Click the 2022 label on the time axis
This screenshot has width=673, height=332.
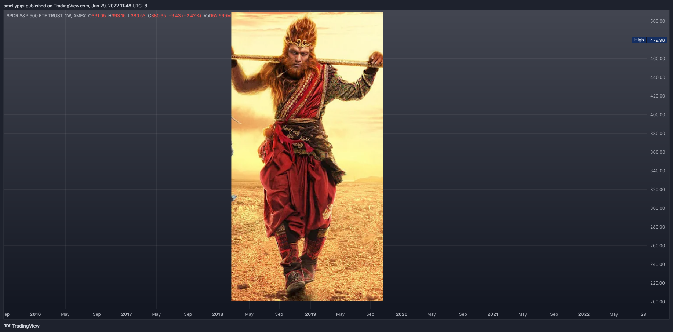[x=584, y=314]
